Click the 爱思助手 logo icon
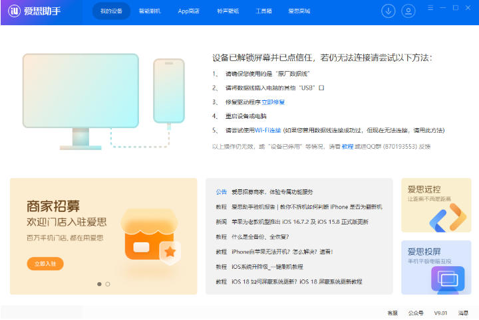 pyautogui.click(x=14, y=11)
